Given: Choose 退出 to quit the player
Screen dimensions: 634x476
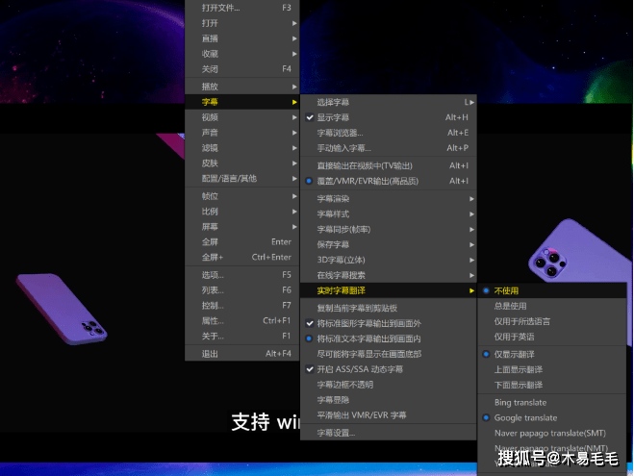Looking at the screenshot, I should (210, 353).
